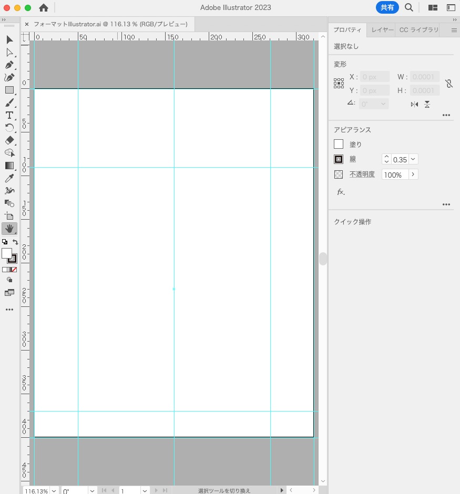Select the Paintbrush tool
The width and height of the screenshot is (460, 494).
coord(9,102)
